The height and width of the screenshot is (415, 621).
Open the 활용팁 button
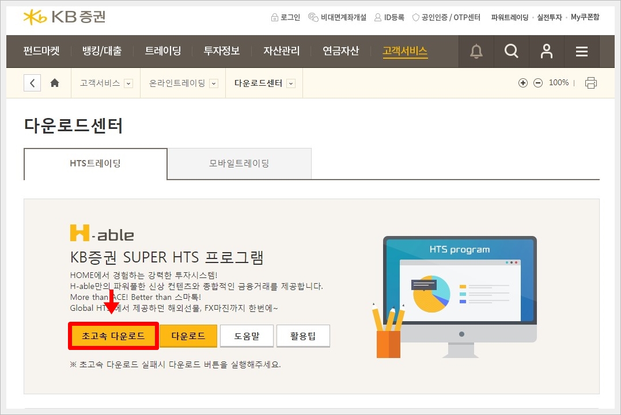click(x=303, y=336)
